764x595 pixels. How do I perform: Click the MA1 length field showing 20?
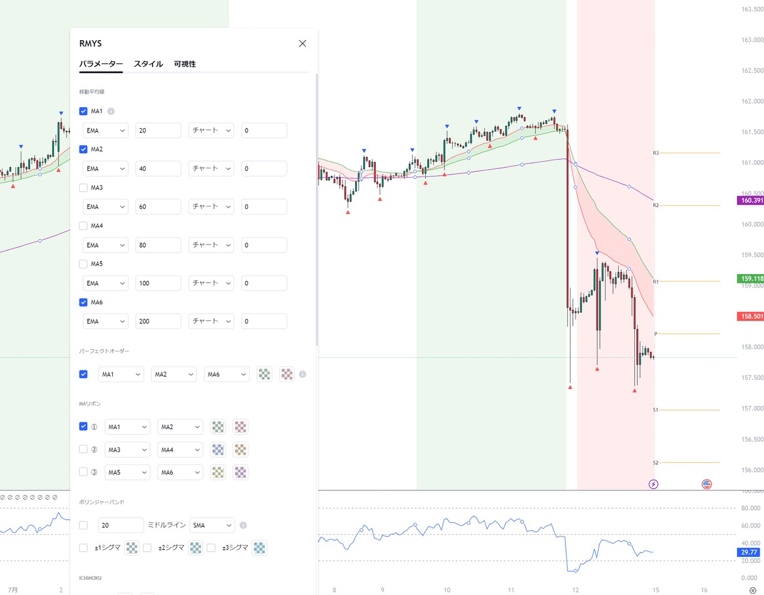pyautogui.click(x=158, y=130)
